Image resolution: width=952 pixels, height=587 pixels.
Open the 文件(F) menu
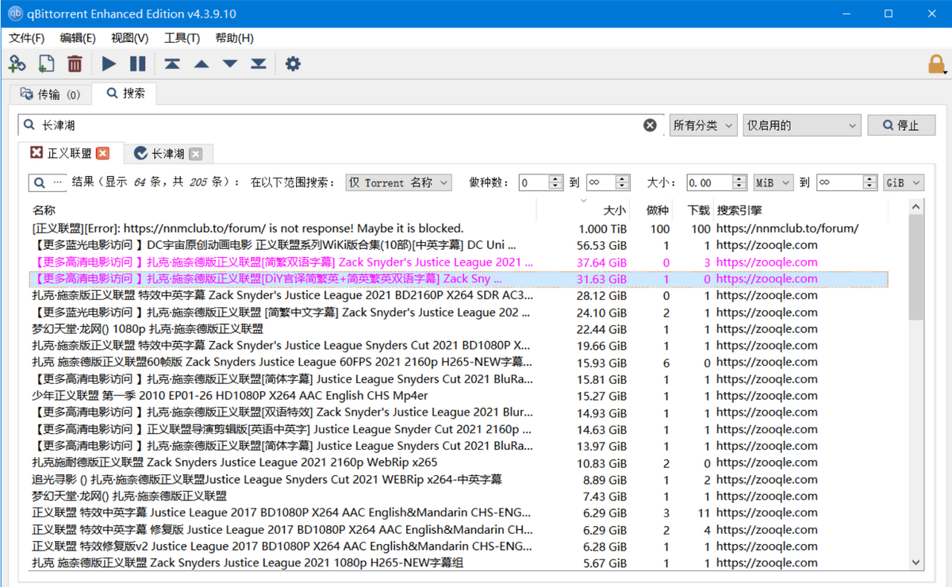click(x=27, y=38)
